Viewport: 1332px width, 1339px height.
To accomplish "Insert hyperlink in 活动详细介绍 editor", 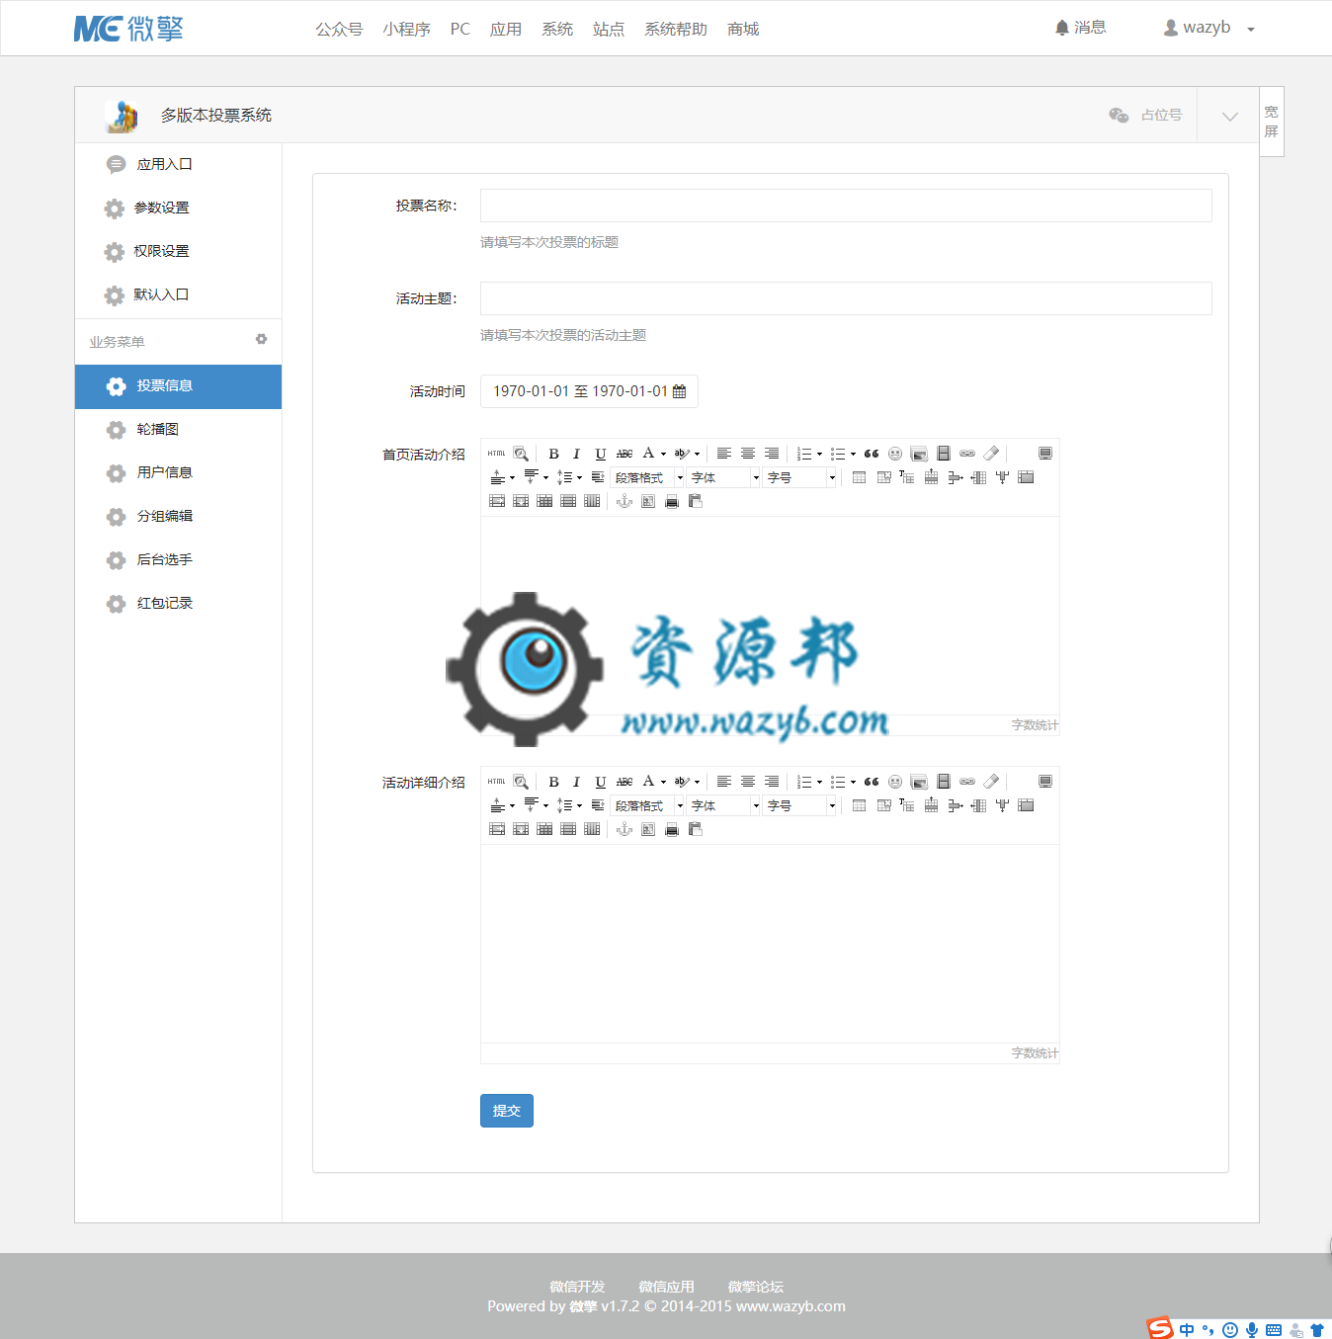I will 967,782.
